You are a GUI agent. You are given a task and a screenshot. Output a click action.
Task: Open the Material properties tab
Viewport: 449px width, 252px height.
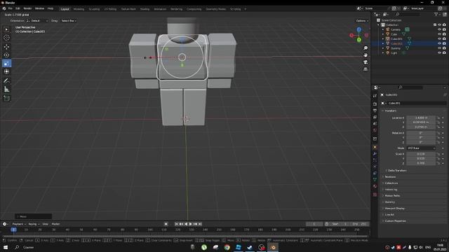[375, 186]
